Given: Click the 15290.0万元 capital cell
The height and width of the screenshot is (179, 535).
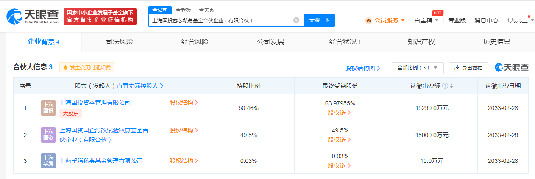Looking at the screenshot, I should [x=432, y=108].
